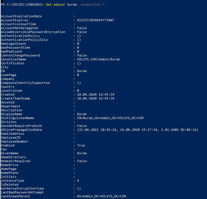This screenshot has width=207, height=199.
Task: Click the LastKnownParent value OU=Admin,DC=VOLSYS,DC=COM
Action: click(101, 196)
